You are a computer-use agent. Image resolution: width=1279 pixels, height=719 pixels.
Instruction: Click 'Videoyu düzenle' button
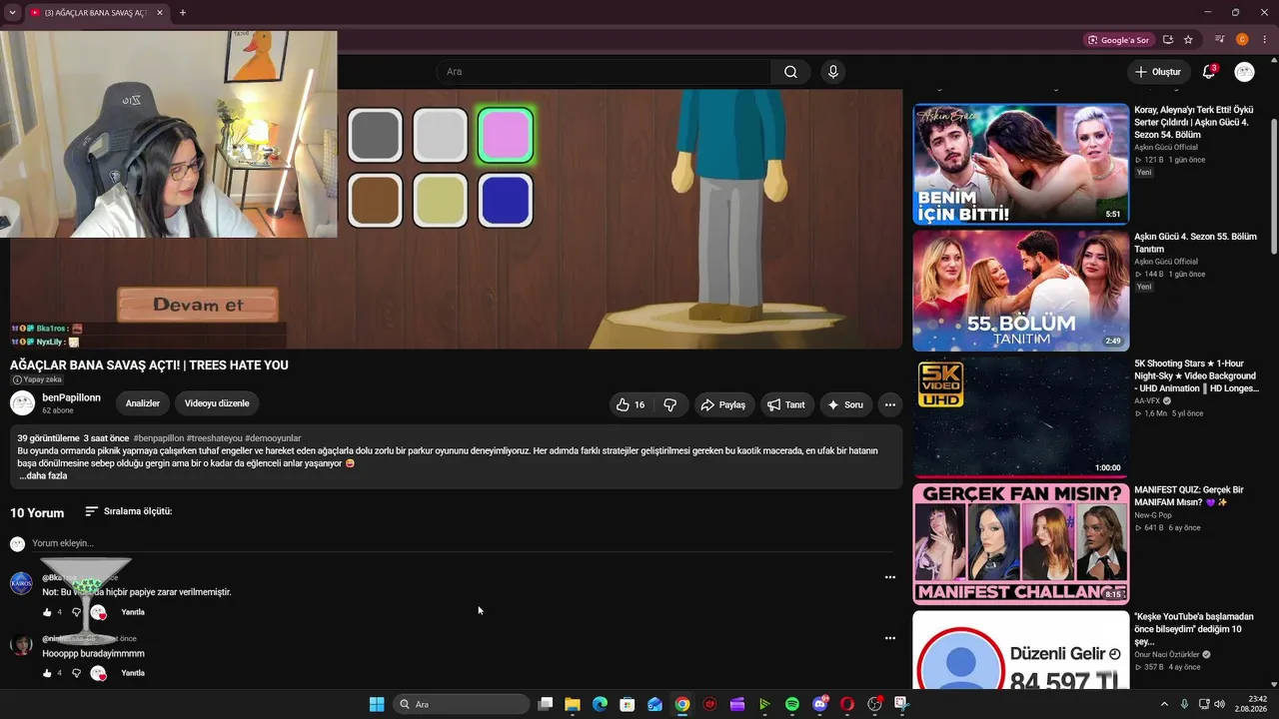tap(217, 403)
